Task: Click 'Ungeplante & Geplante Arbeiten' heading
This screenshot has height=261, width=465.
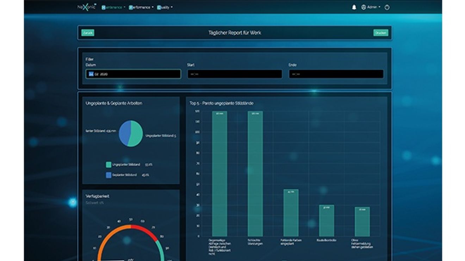Action: (114, 103)
